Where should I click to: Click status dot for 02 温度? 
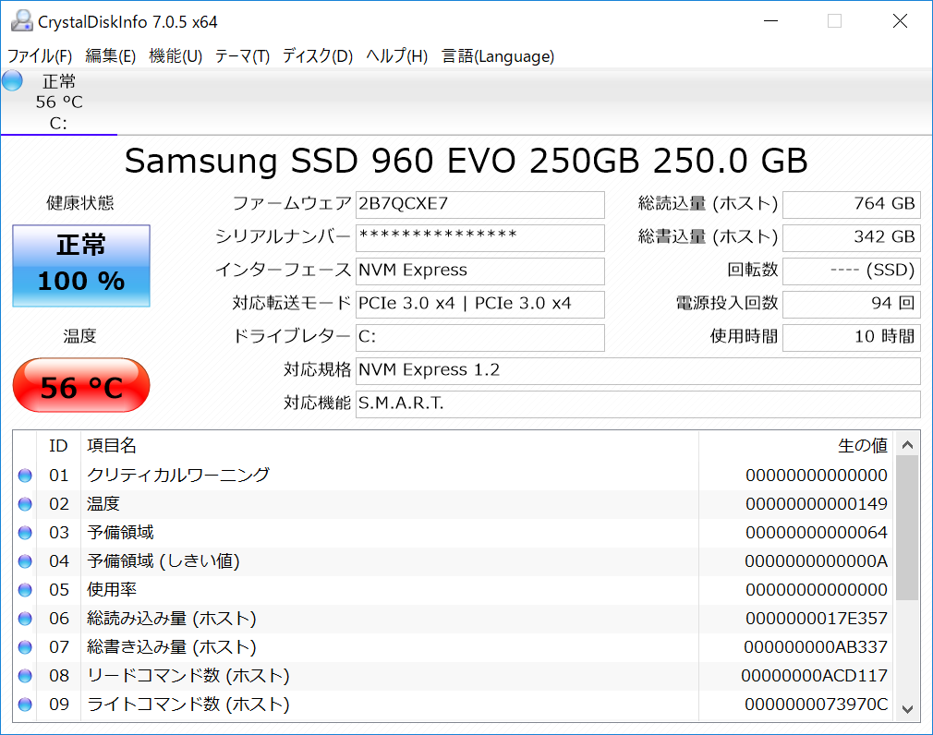(x=25, y=504)
